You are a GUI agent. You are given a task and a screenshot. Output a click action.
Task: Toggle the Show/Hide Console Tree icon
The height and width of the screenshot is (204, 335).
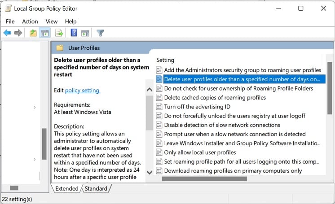coord(44,33)
